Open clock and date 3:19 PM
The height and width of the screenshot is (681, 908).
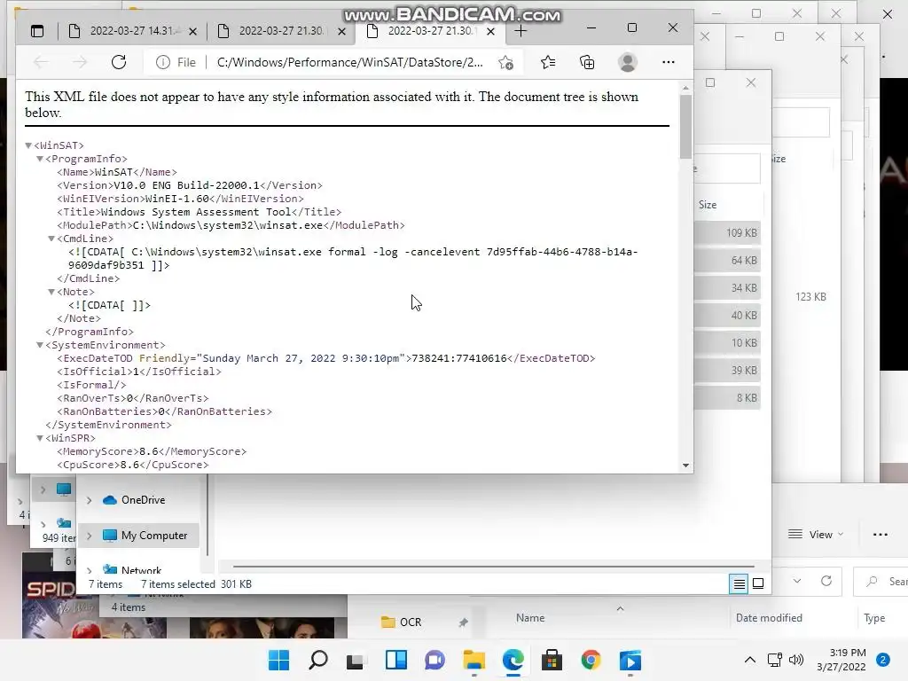[x=841, y=660]
